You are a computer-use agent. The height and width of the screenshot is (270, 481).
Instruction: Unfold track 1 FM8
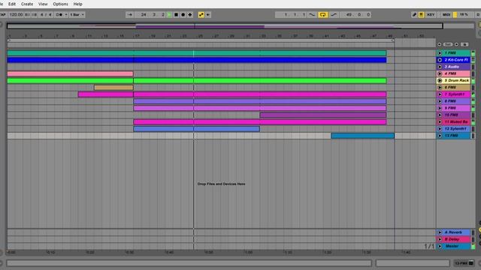440,53
